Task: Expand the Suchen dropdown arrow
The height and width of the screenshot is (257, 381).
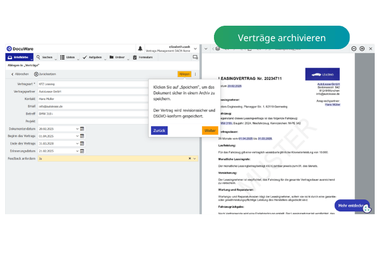Action: click(55, 59)
